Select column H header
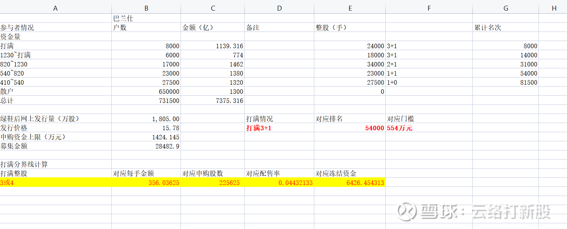This screenshot has width=567, height=229. point(553,8)
